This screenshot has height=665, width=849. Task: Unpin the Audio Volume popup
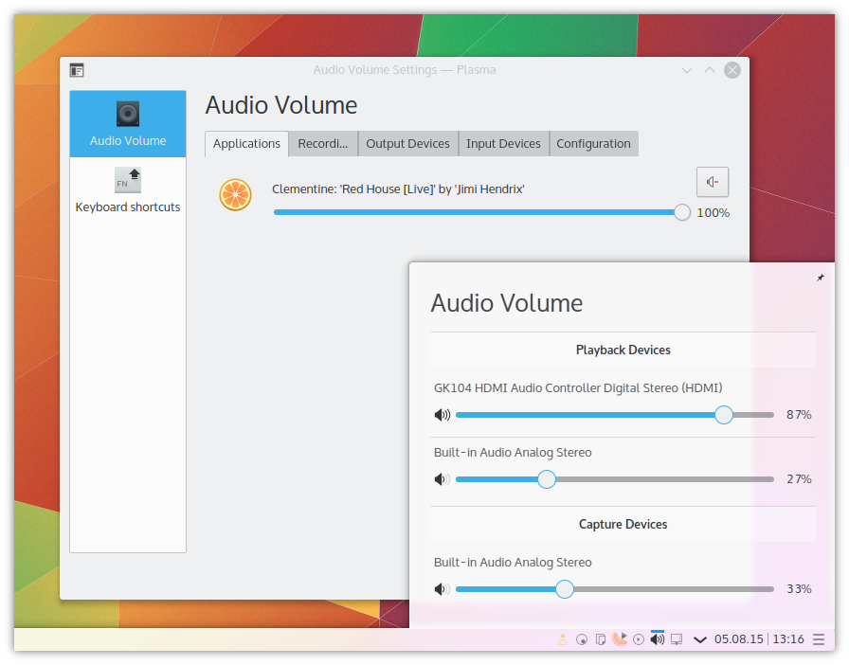point(819,278)
